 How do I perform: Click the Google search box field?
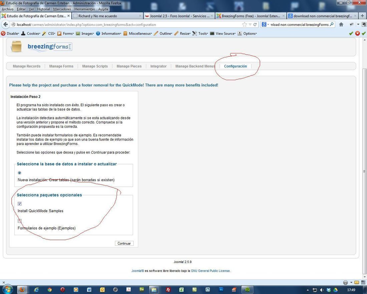pos(298,24)
